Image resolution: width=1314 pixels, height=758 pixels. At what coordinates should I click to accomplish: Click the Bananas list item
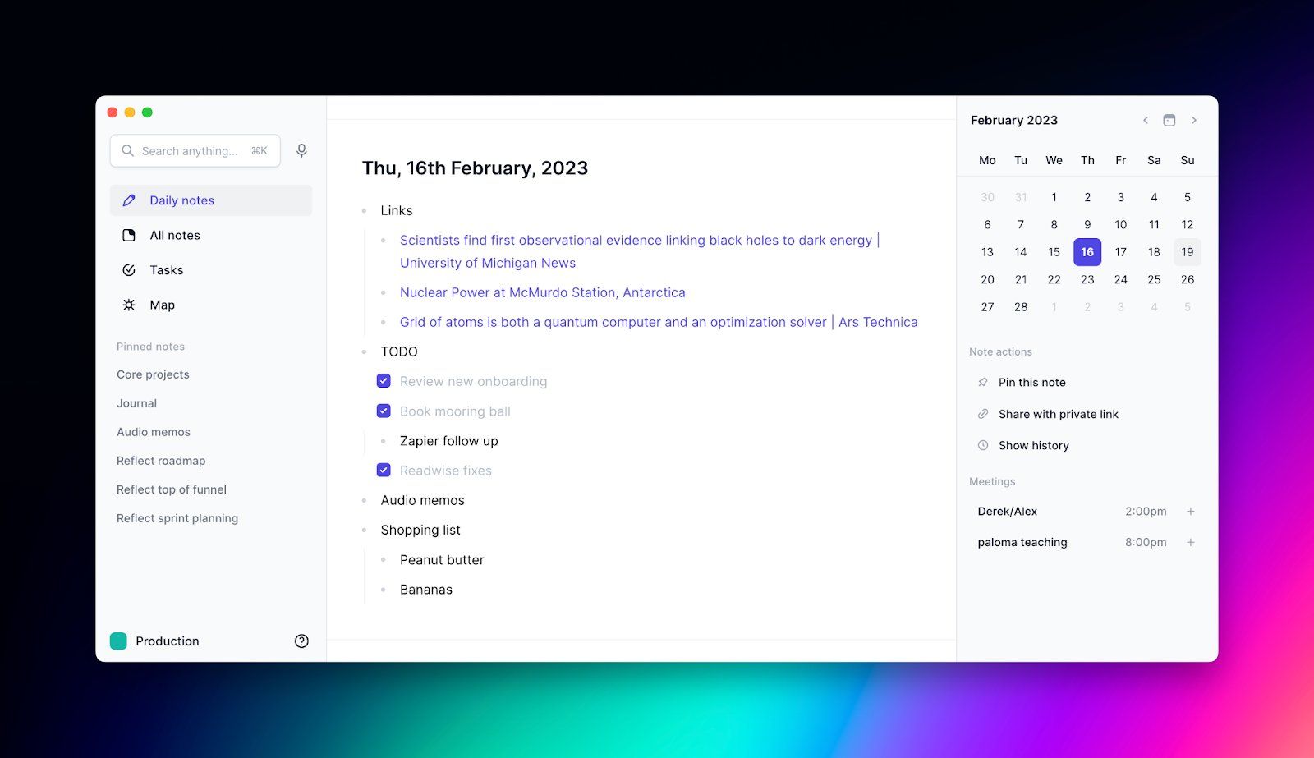[x=426, y=590]
